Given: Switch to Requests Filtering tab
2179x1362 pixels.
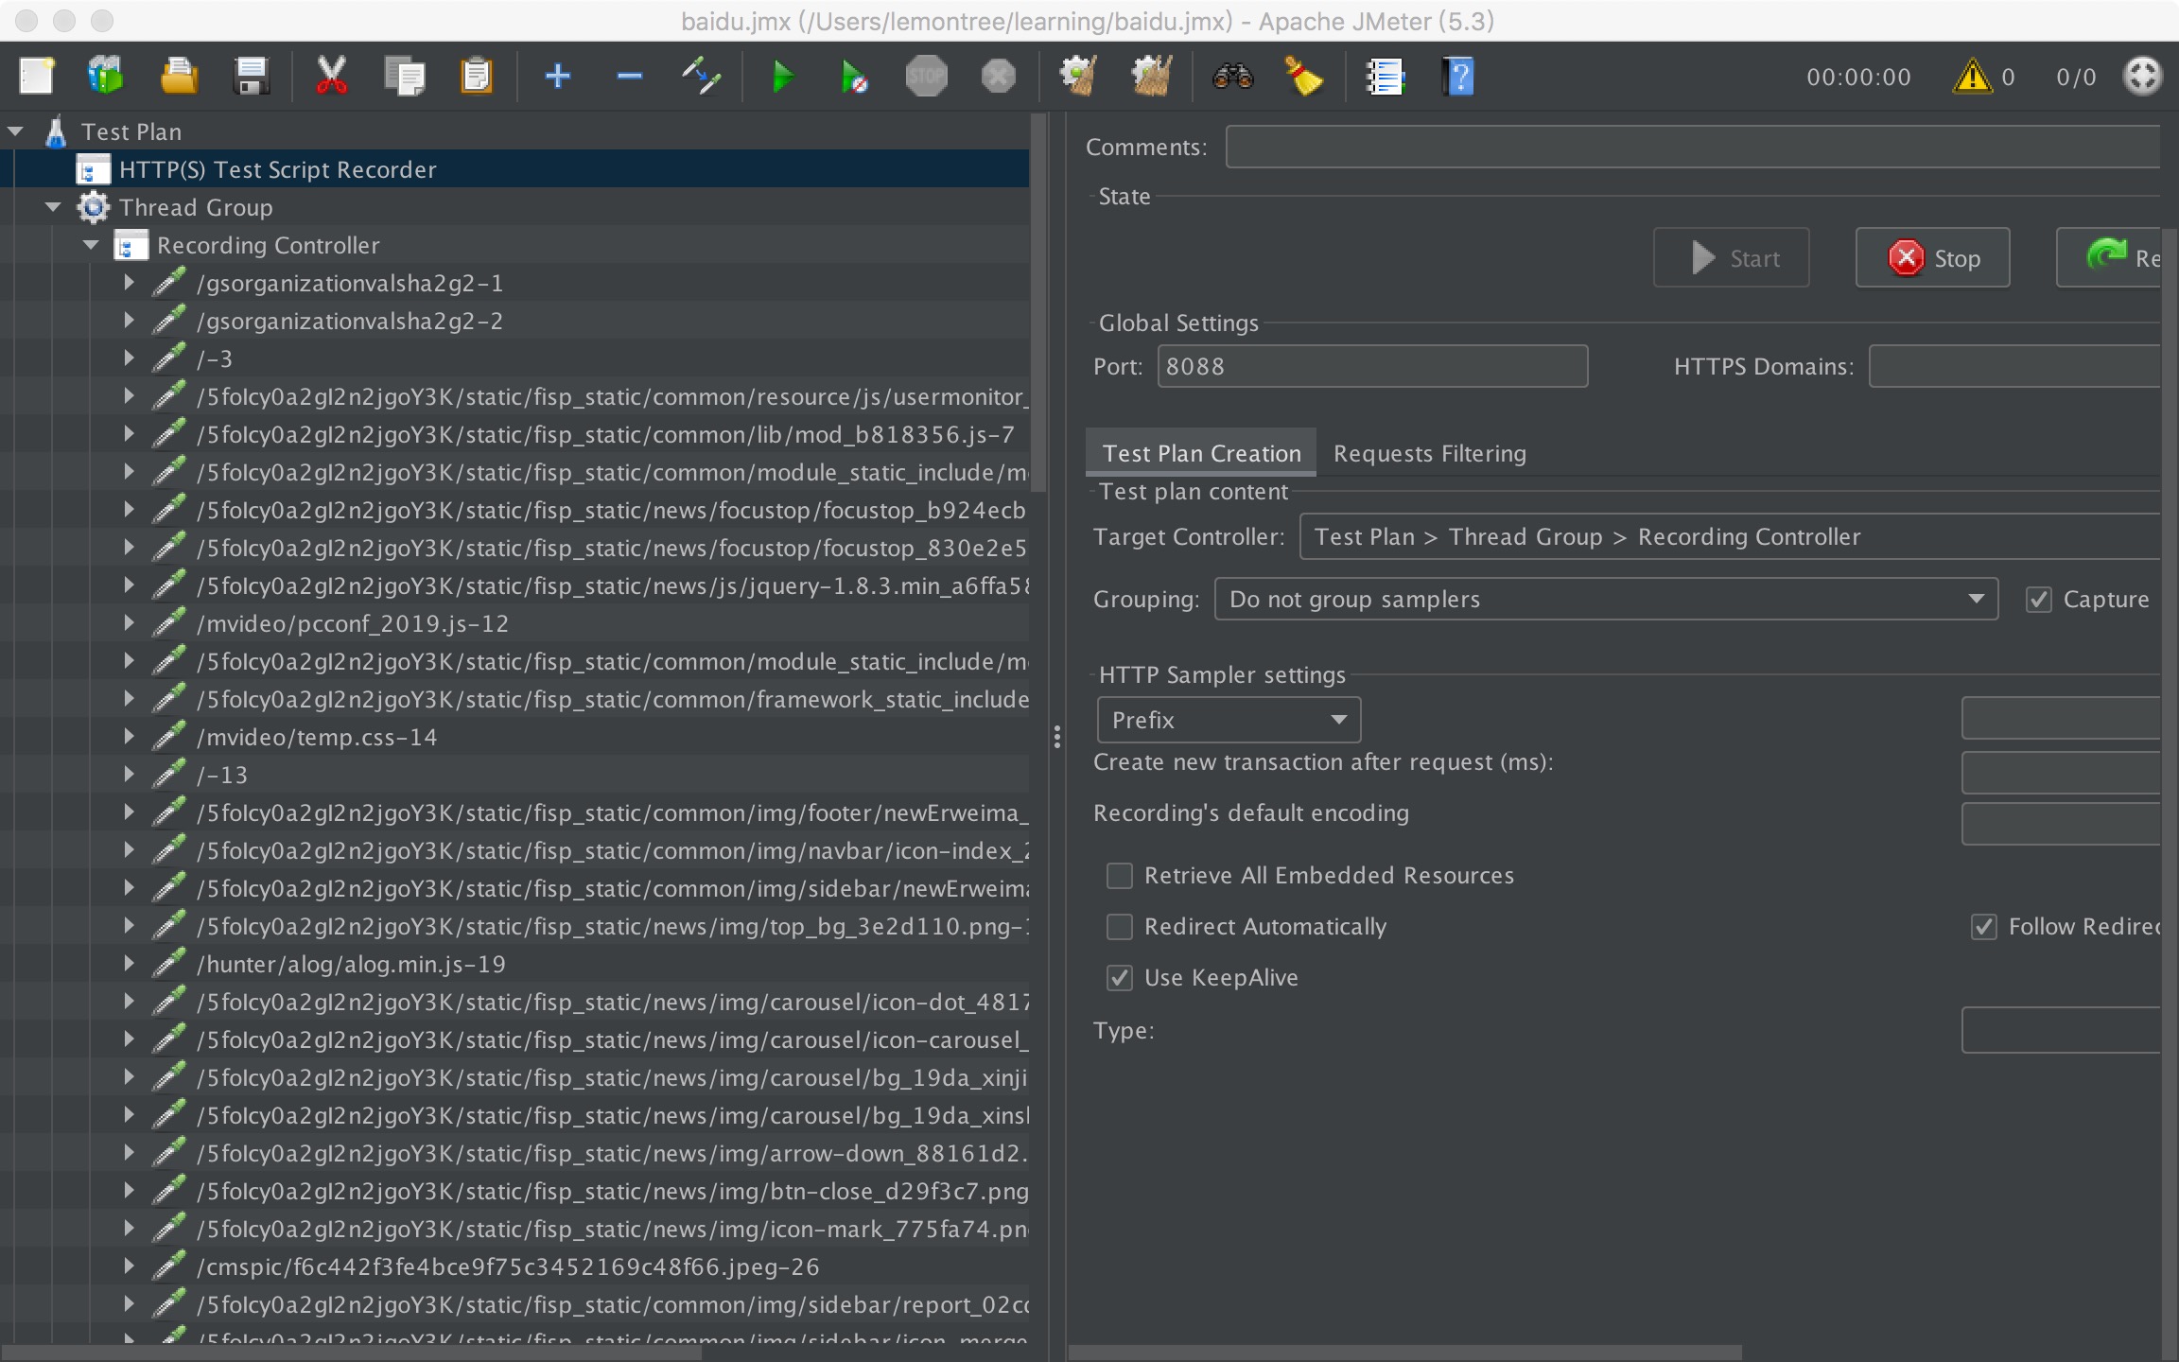Looking at the screenshot, I should point(1429,454).
